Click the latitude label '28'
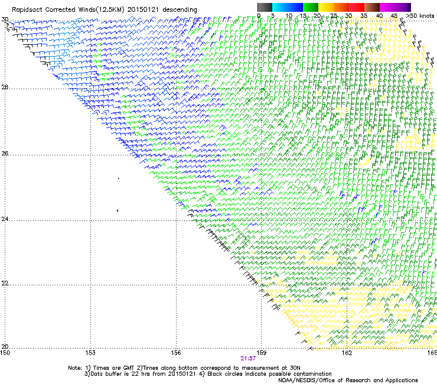This screenshot has height=384, width=437. coord(5,87)
